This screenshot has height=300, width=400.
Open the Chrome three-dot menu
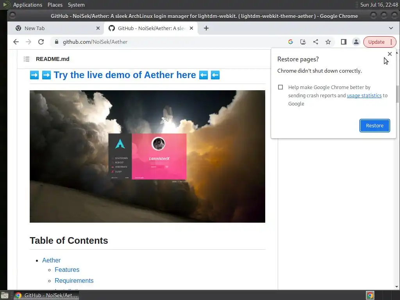(x=391, y=42)
